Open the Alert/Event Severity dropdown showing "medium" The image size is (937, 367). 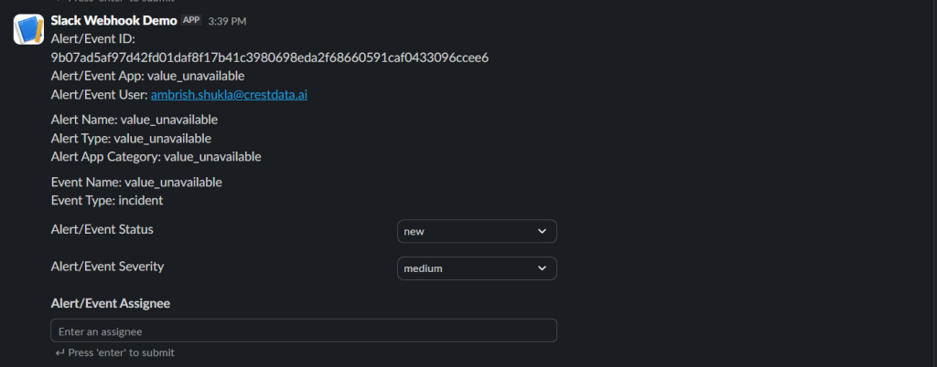[x=477, y=268]
